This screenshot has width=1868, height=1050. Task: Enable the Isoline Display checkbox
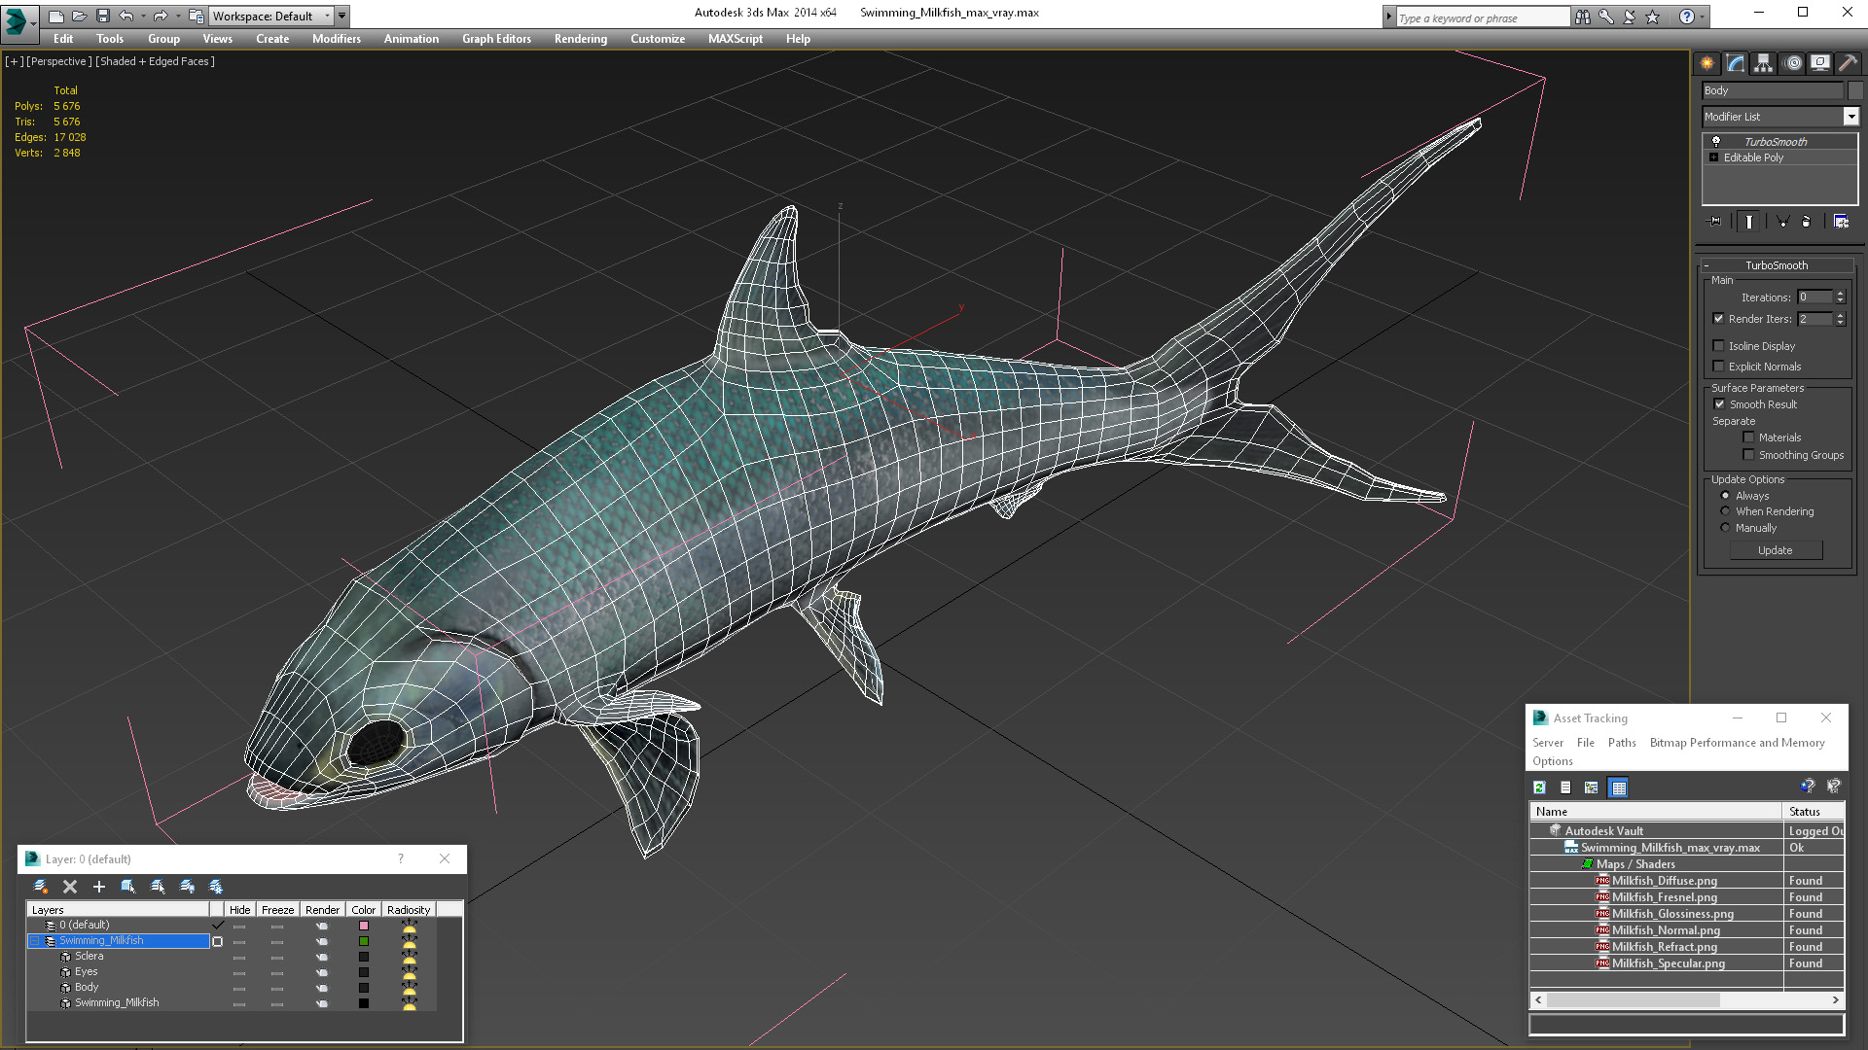[1718, 346]
